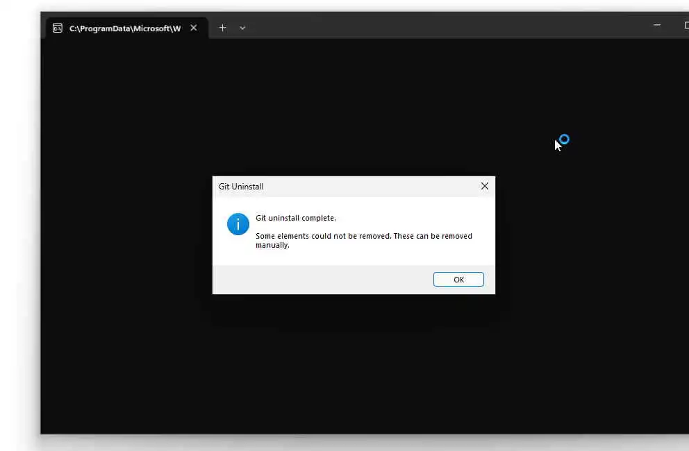
Task: Open a new terminal tab
Action: click(222, 28)
